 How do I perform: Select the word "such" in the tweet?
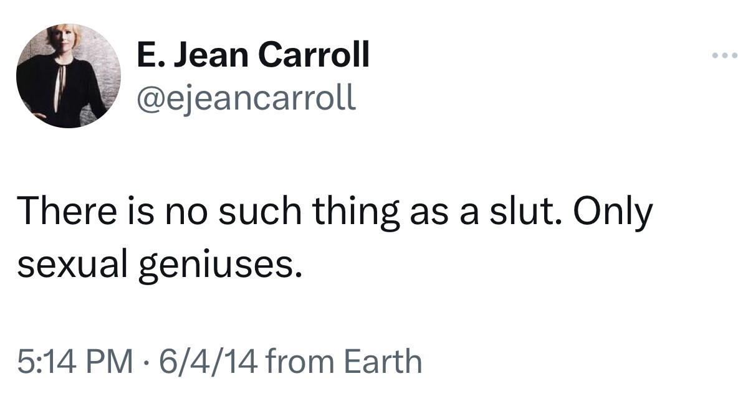261,212
